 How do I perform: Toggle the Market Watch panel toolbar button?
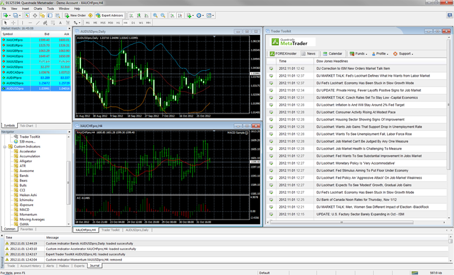(27, 15)
